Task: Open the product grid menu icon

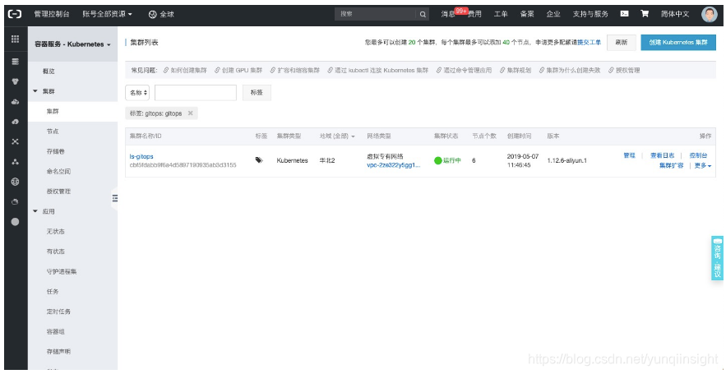Action: tap(16, 39)
